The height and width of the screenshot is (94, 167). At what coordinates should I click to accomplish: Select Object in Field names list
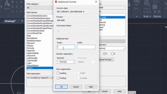tap(40, 68)
